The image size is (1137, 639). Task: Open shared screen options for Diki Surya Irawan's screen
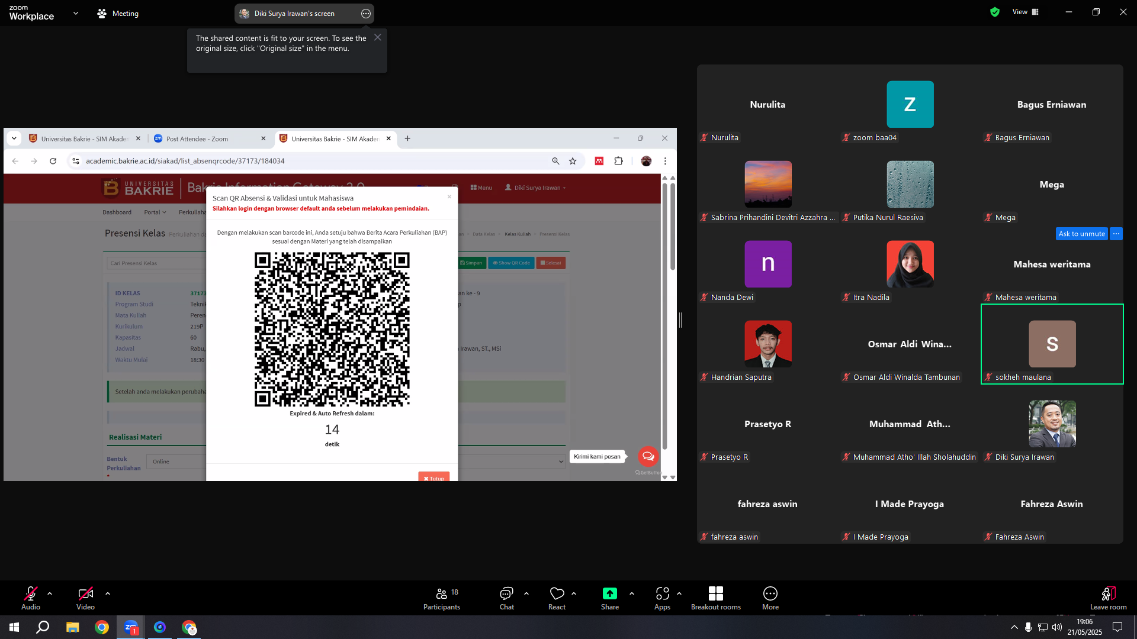pos(366,14)
